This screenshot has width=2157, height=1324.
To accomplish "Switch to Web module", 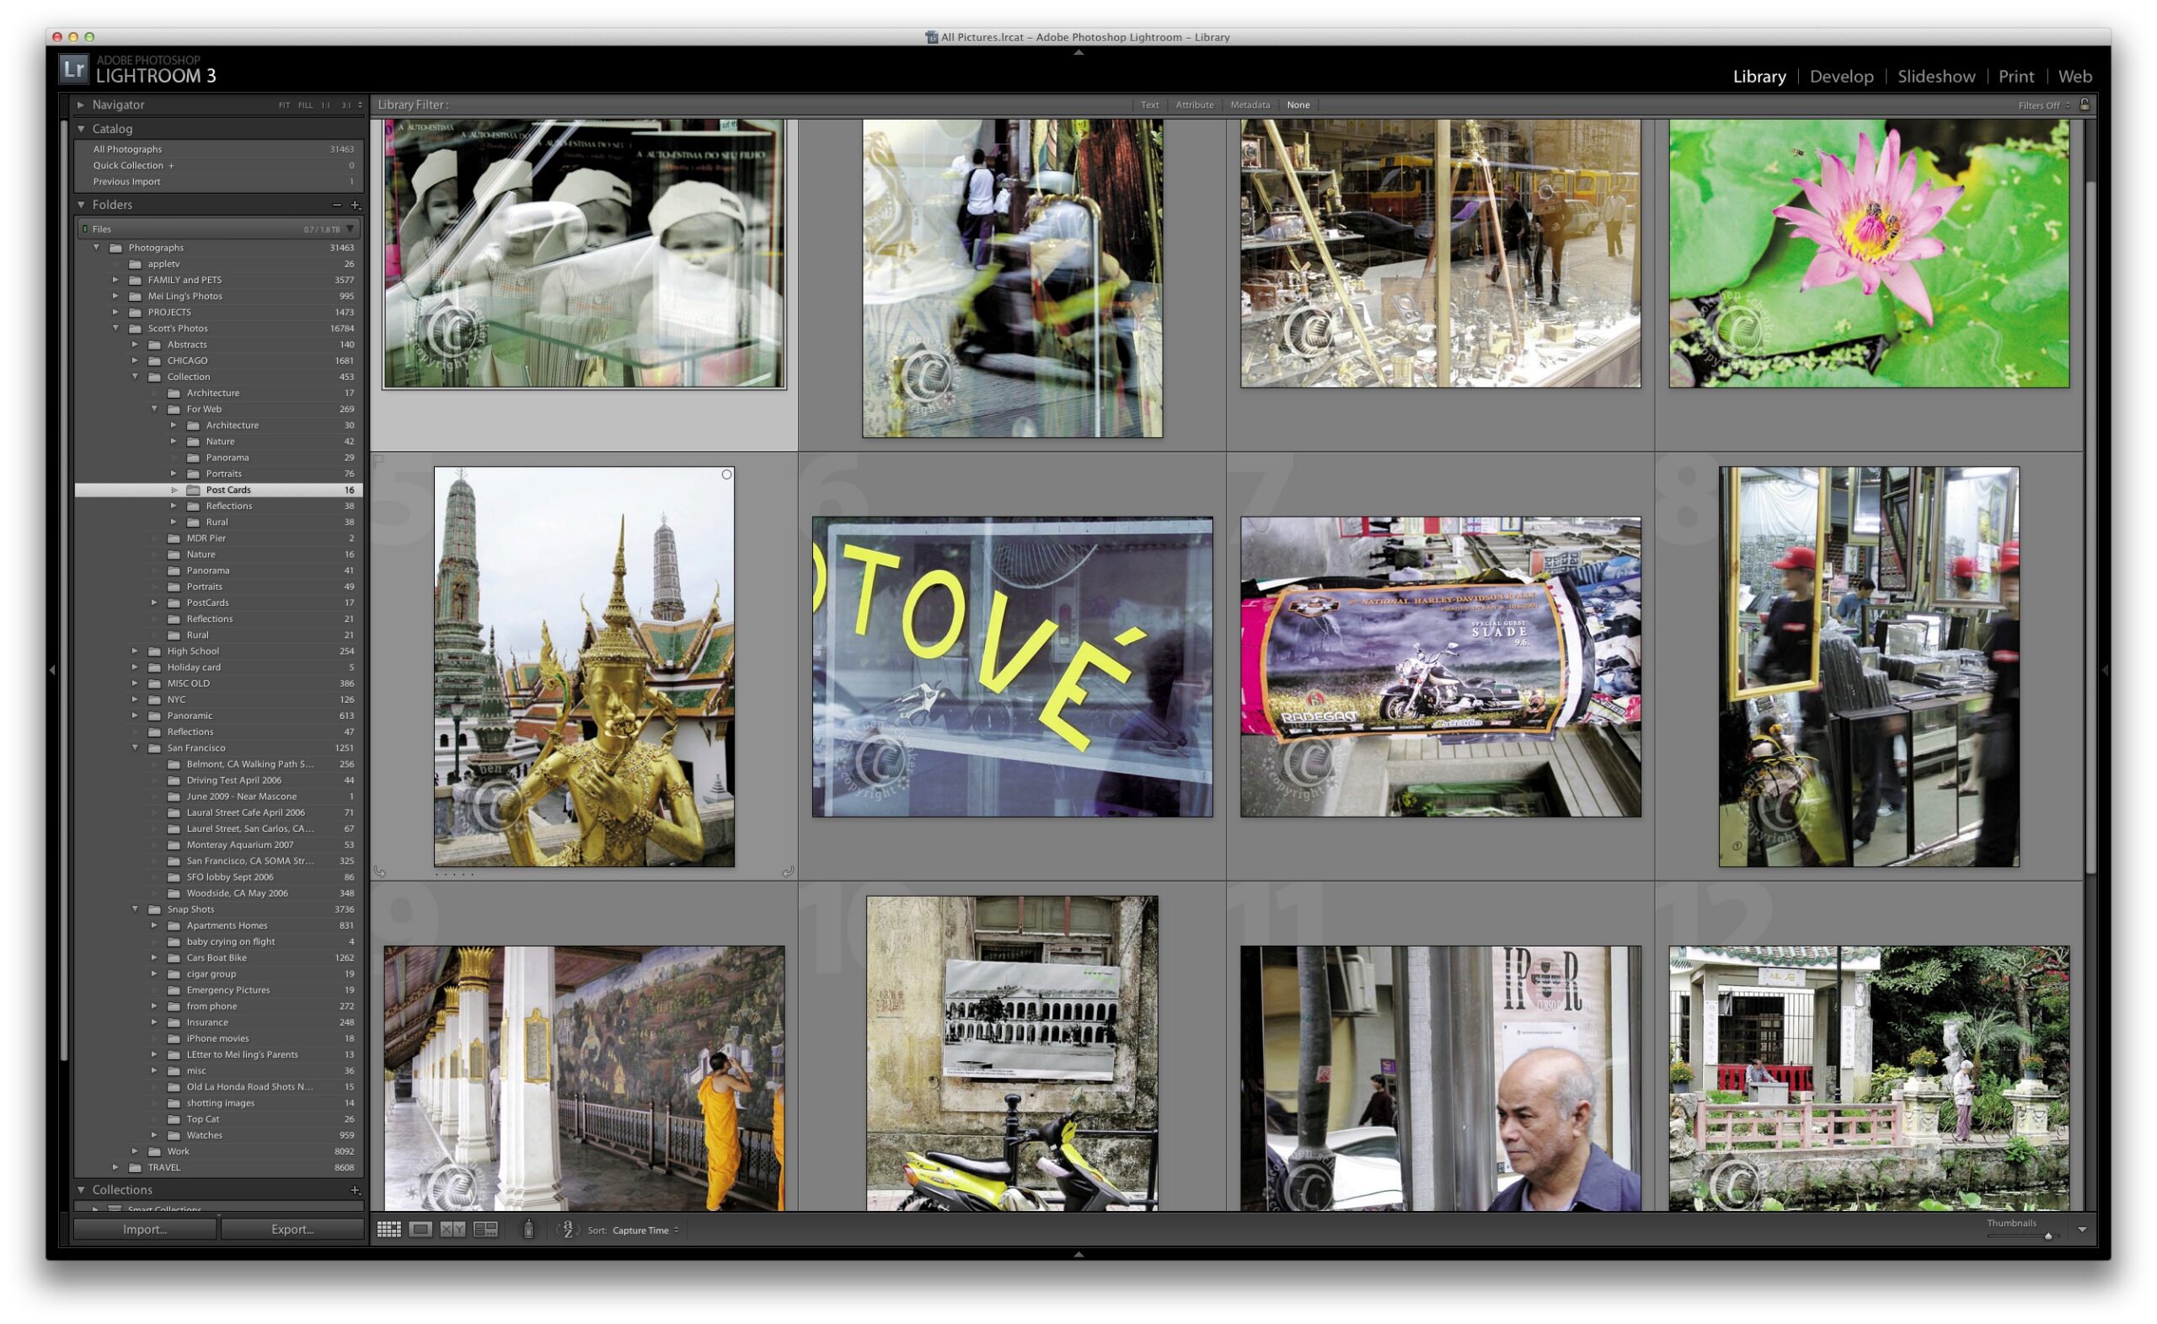I will point(2074,76).
